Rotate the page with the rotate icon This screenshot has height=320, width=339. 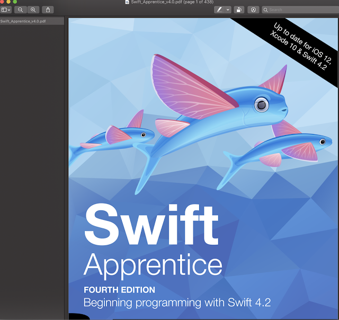pyautogui.click(x=239, y=10)
